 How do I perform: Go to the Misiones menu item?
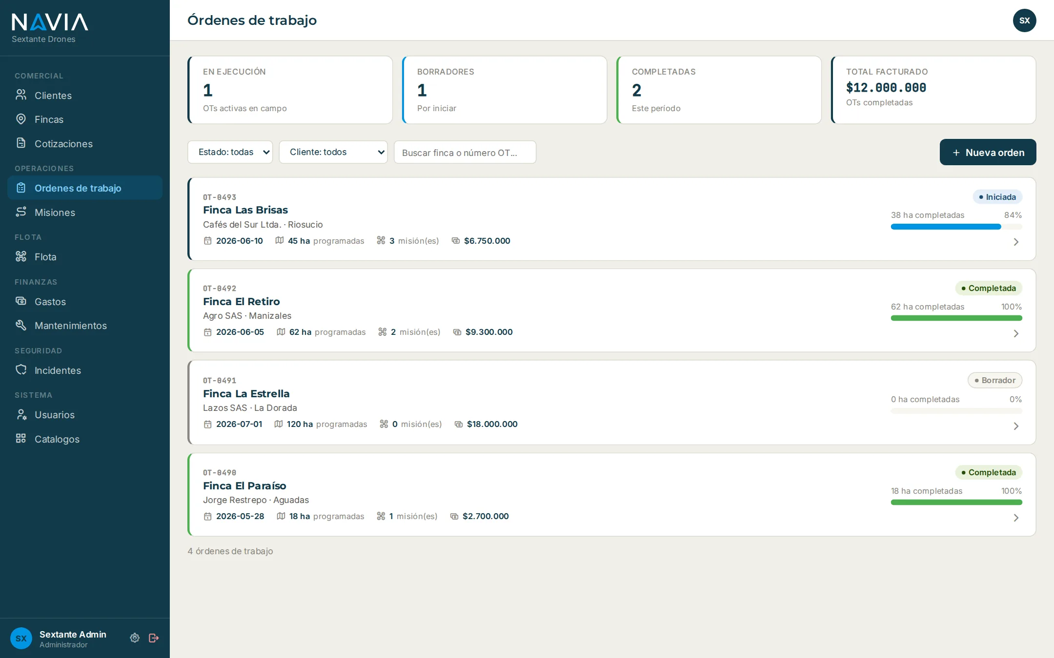(85, 212)
